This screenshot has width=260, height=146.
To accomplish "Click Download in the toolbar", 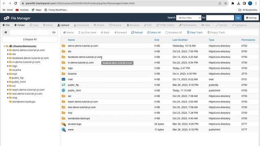I will (x=81, y=25).
